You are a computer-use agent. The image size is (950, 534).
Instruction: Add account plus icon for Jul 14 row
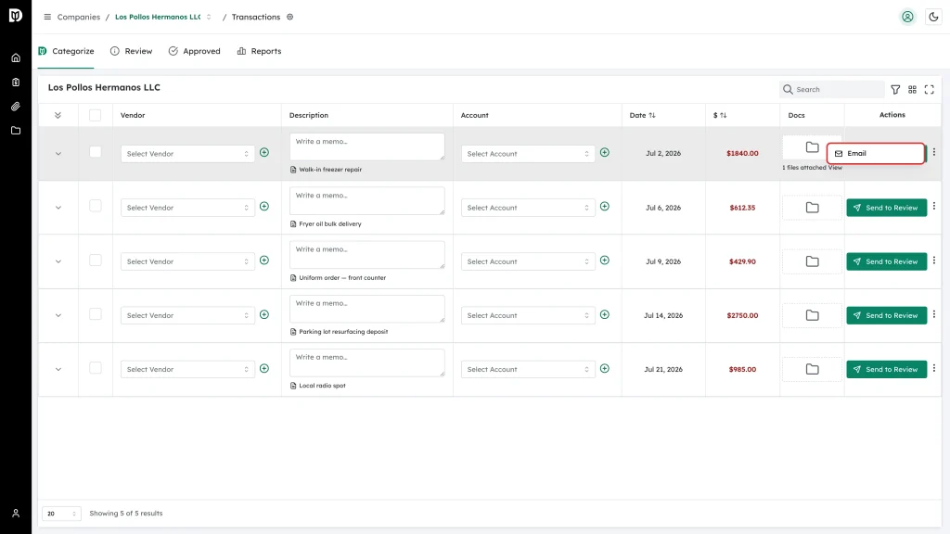point(605,315)
